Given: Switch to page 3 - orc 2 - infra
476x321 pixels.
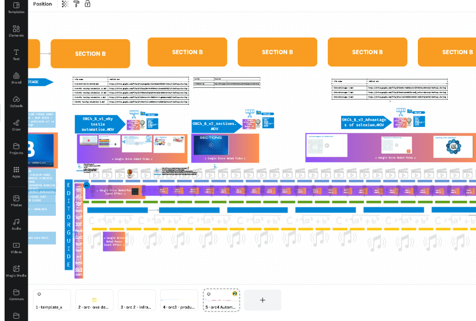Looking at the screenshot, I should 137,300.
